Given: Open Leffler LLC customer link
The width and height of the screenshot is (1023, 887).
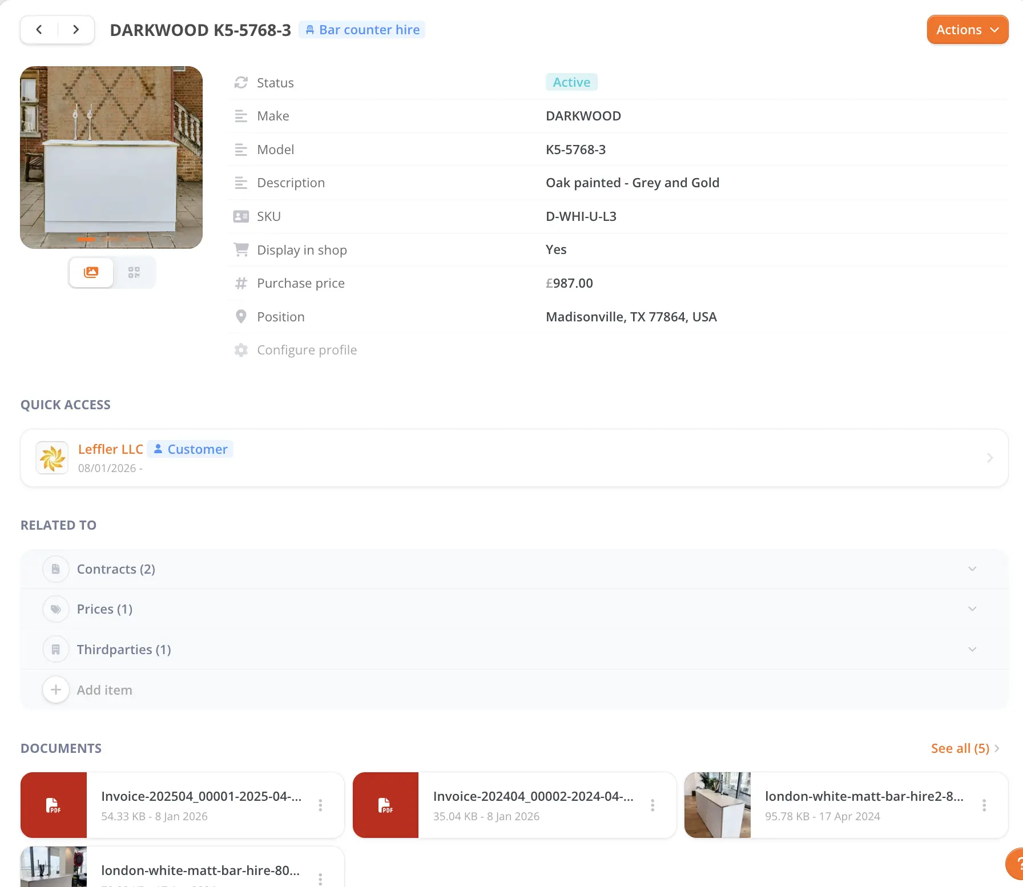Looking at the screenshot, I should coord(110,449).
